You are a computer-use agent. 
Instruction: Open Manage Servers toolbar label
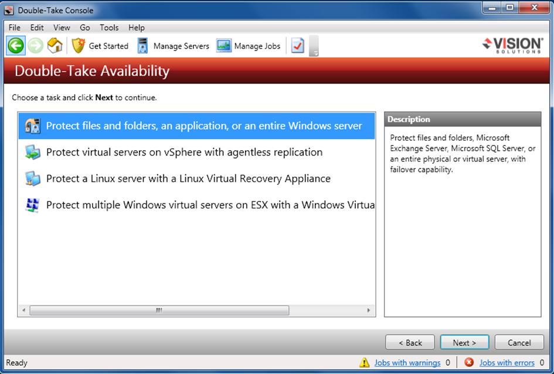181,46
